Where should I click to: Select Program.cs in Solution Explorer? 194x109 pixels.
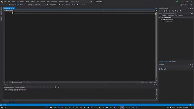click(169, 21)
